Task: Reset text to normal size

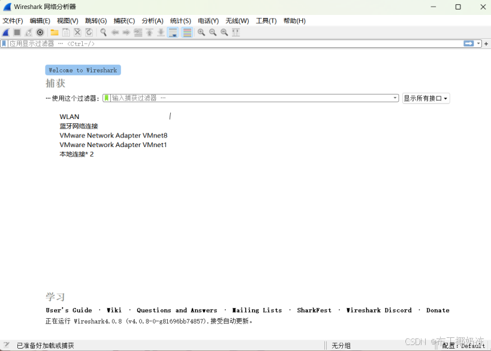Action: (224, 32)
